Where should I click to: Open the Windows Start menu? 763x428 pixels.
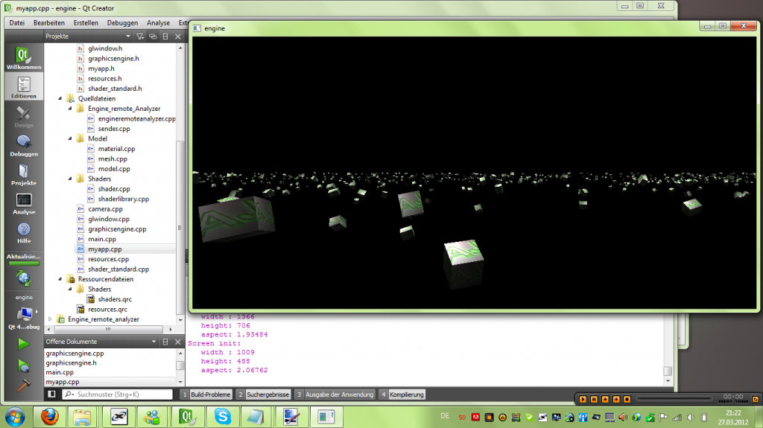pos(15,417)
